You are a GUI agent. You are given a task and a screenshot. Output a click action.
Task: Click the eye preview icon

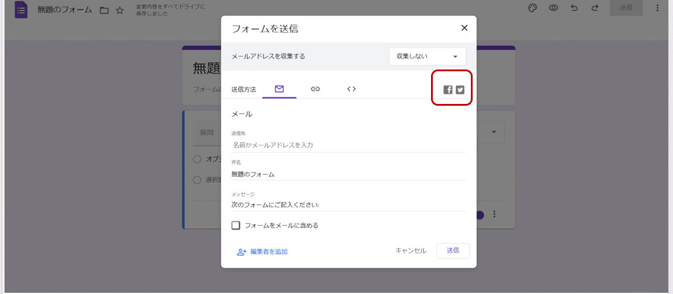pos(554,8)
